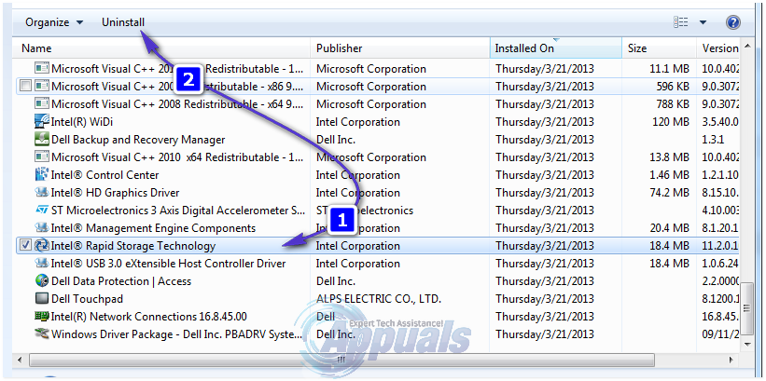
Task: Select Intel(R) Network Connections 16.8.45.00
Action: 149,317
